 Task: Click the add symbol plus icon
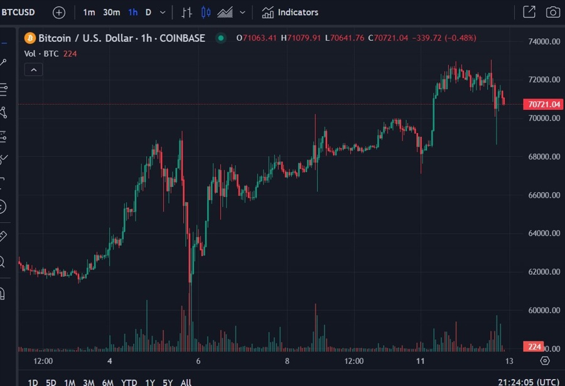pos(58,12)
